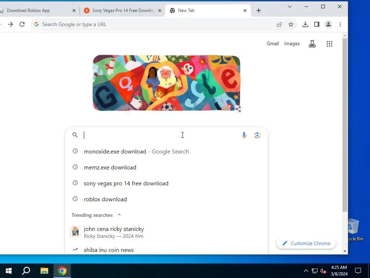Click the Google icon in address bar

point(36,24)
